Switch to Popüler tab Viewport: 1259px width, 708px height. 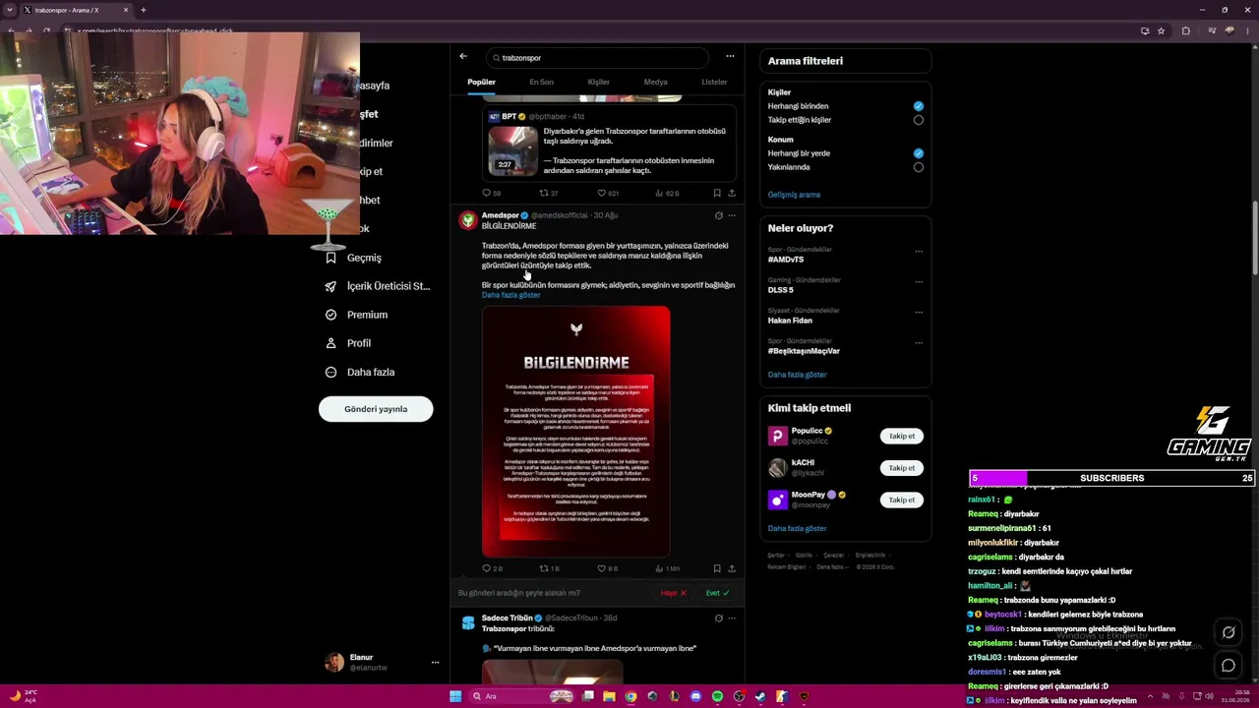(481, 82)
